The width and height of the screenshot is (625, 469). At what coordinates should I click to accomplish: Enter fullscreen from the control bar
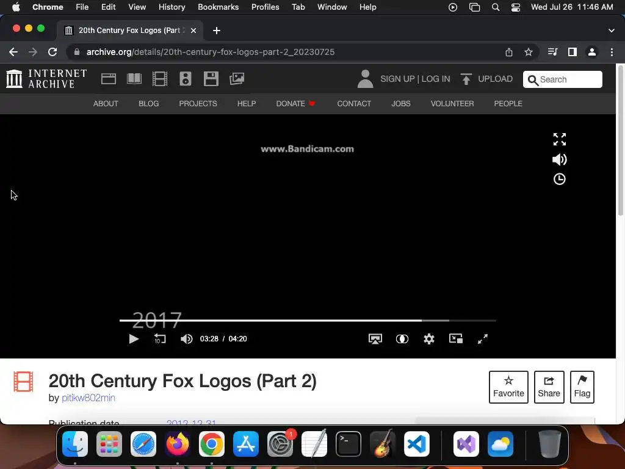pos(483,339)
